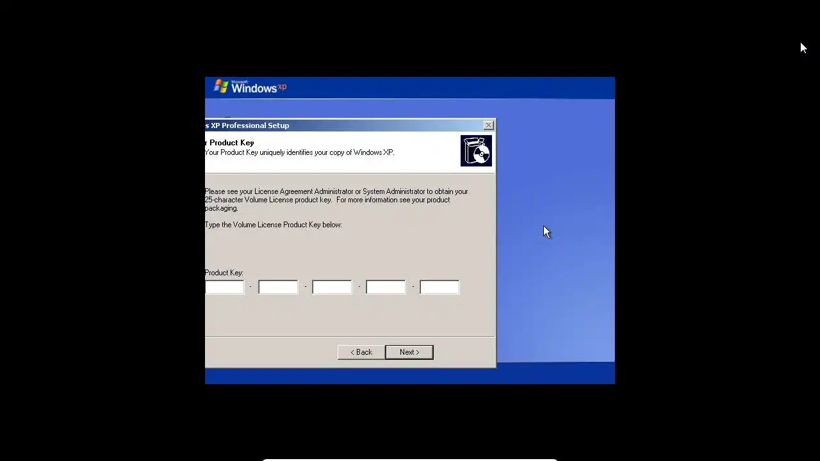
Task: Click 'Type the Volume License Product Key below:'
Action: point(274,225)
